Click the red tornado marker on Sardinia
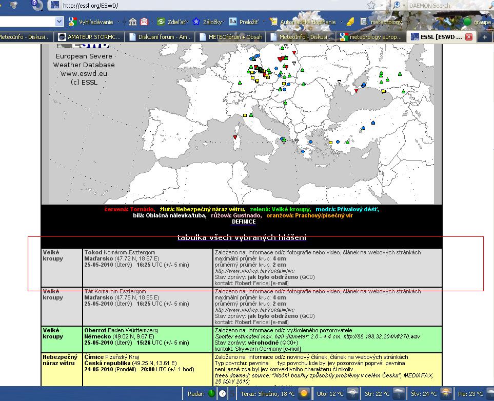Screen dimensions: 494x401 pyautogui.click(x=235, y=137)
